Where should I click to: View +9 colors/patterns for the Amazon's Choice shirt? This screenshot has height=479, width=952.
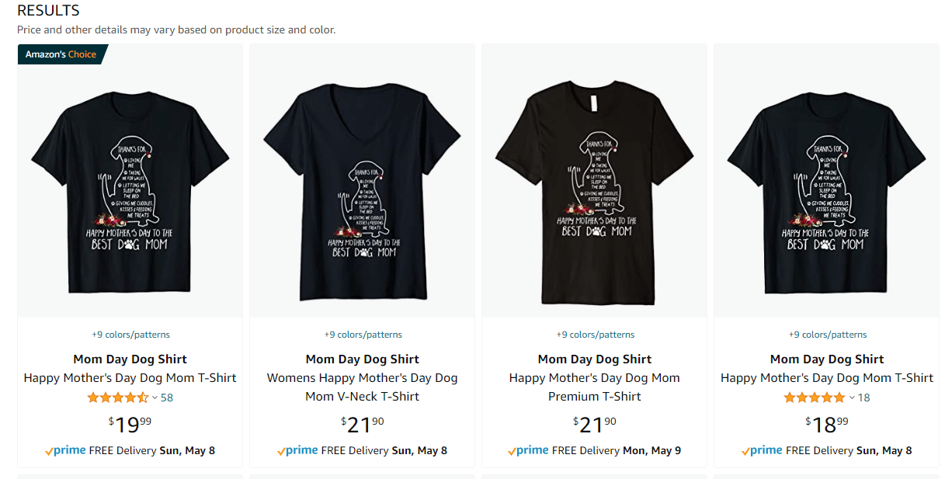(x=130, y=335)
